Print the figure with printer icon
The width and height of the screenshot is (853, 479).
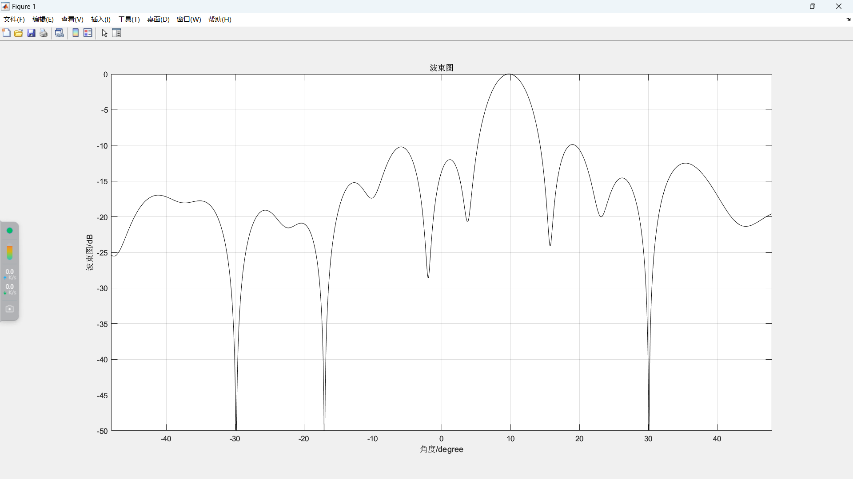44,33
